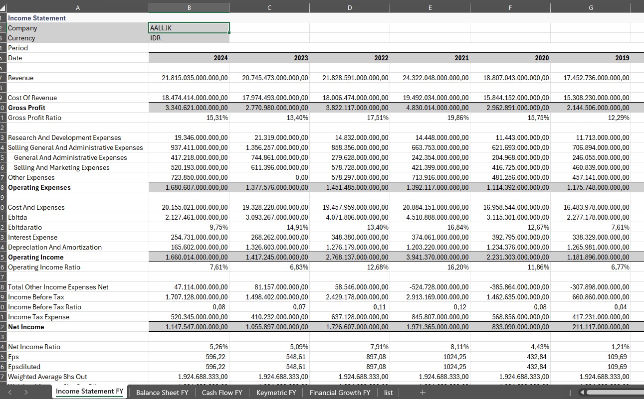Click the three-dot sheet tab options handle

pyautogui.click(x=570, y=393)
